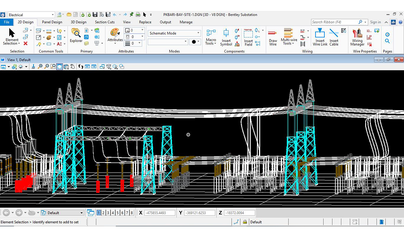Open the Explorer panel
The height and width of the screenshot is (242, 404).
click(76, 35)
